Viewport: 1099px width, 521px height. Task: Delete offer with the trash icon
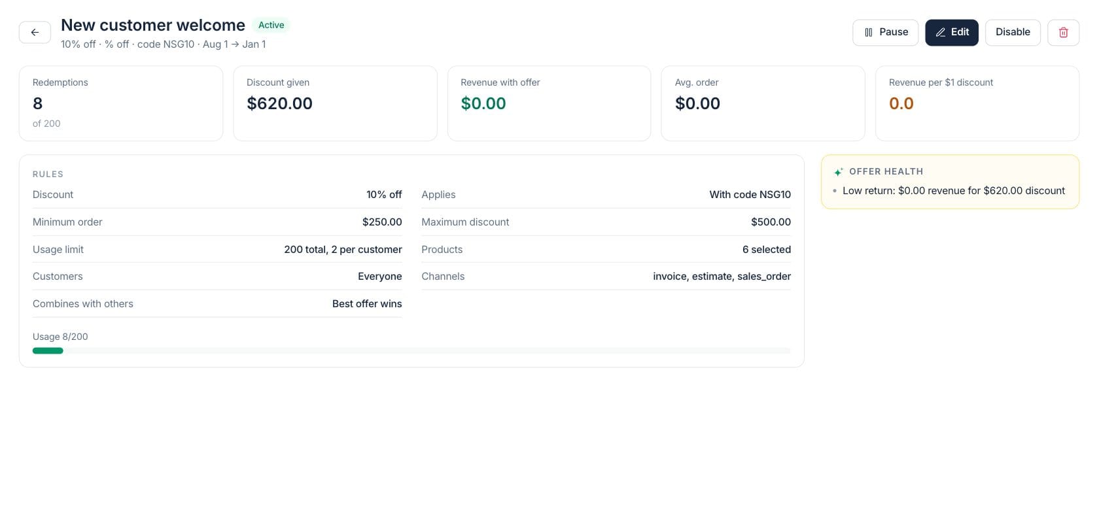coord(1063,32)
